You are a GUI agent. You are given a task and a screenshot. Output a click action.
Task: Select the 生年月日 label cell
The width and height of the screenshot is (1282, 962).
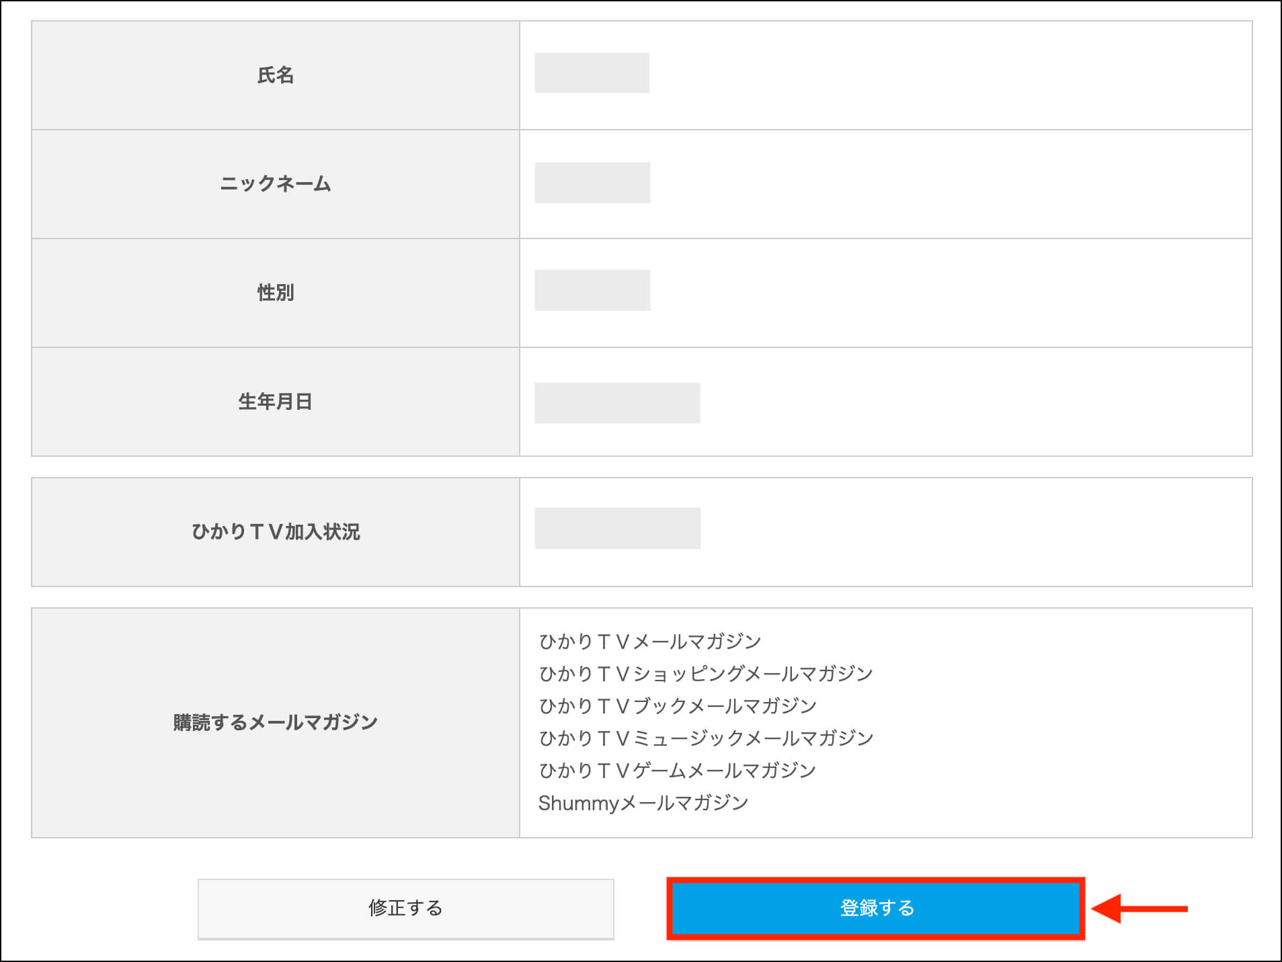point(276,402)
